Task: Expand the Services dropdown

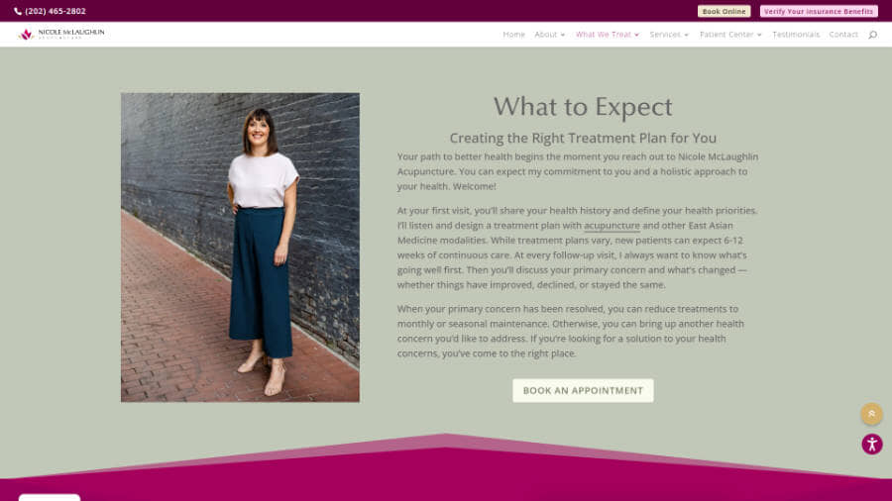Action: [669, 35]
